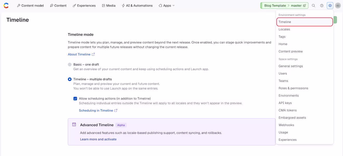Open Content preview menu entry

(305, 51)
